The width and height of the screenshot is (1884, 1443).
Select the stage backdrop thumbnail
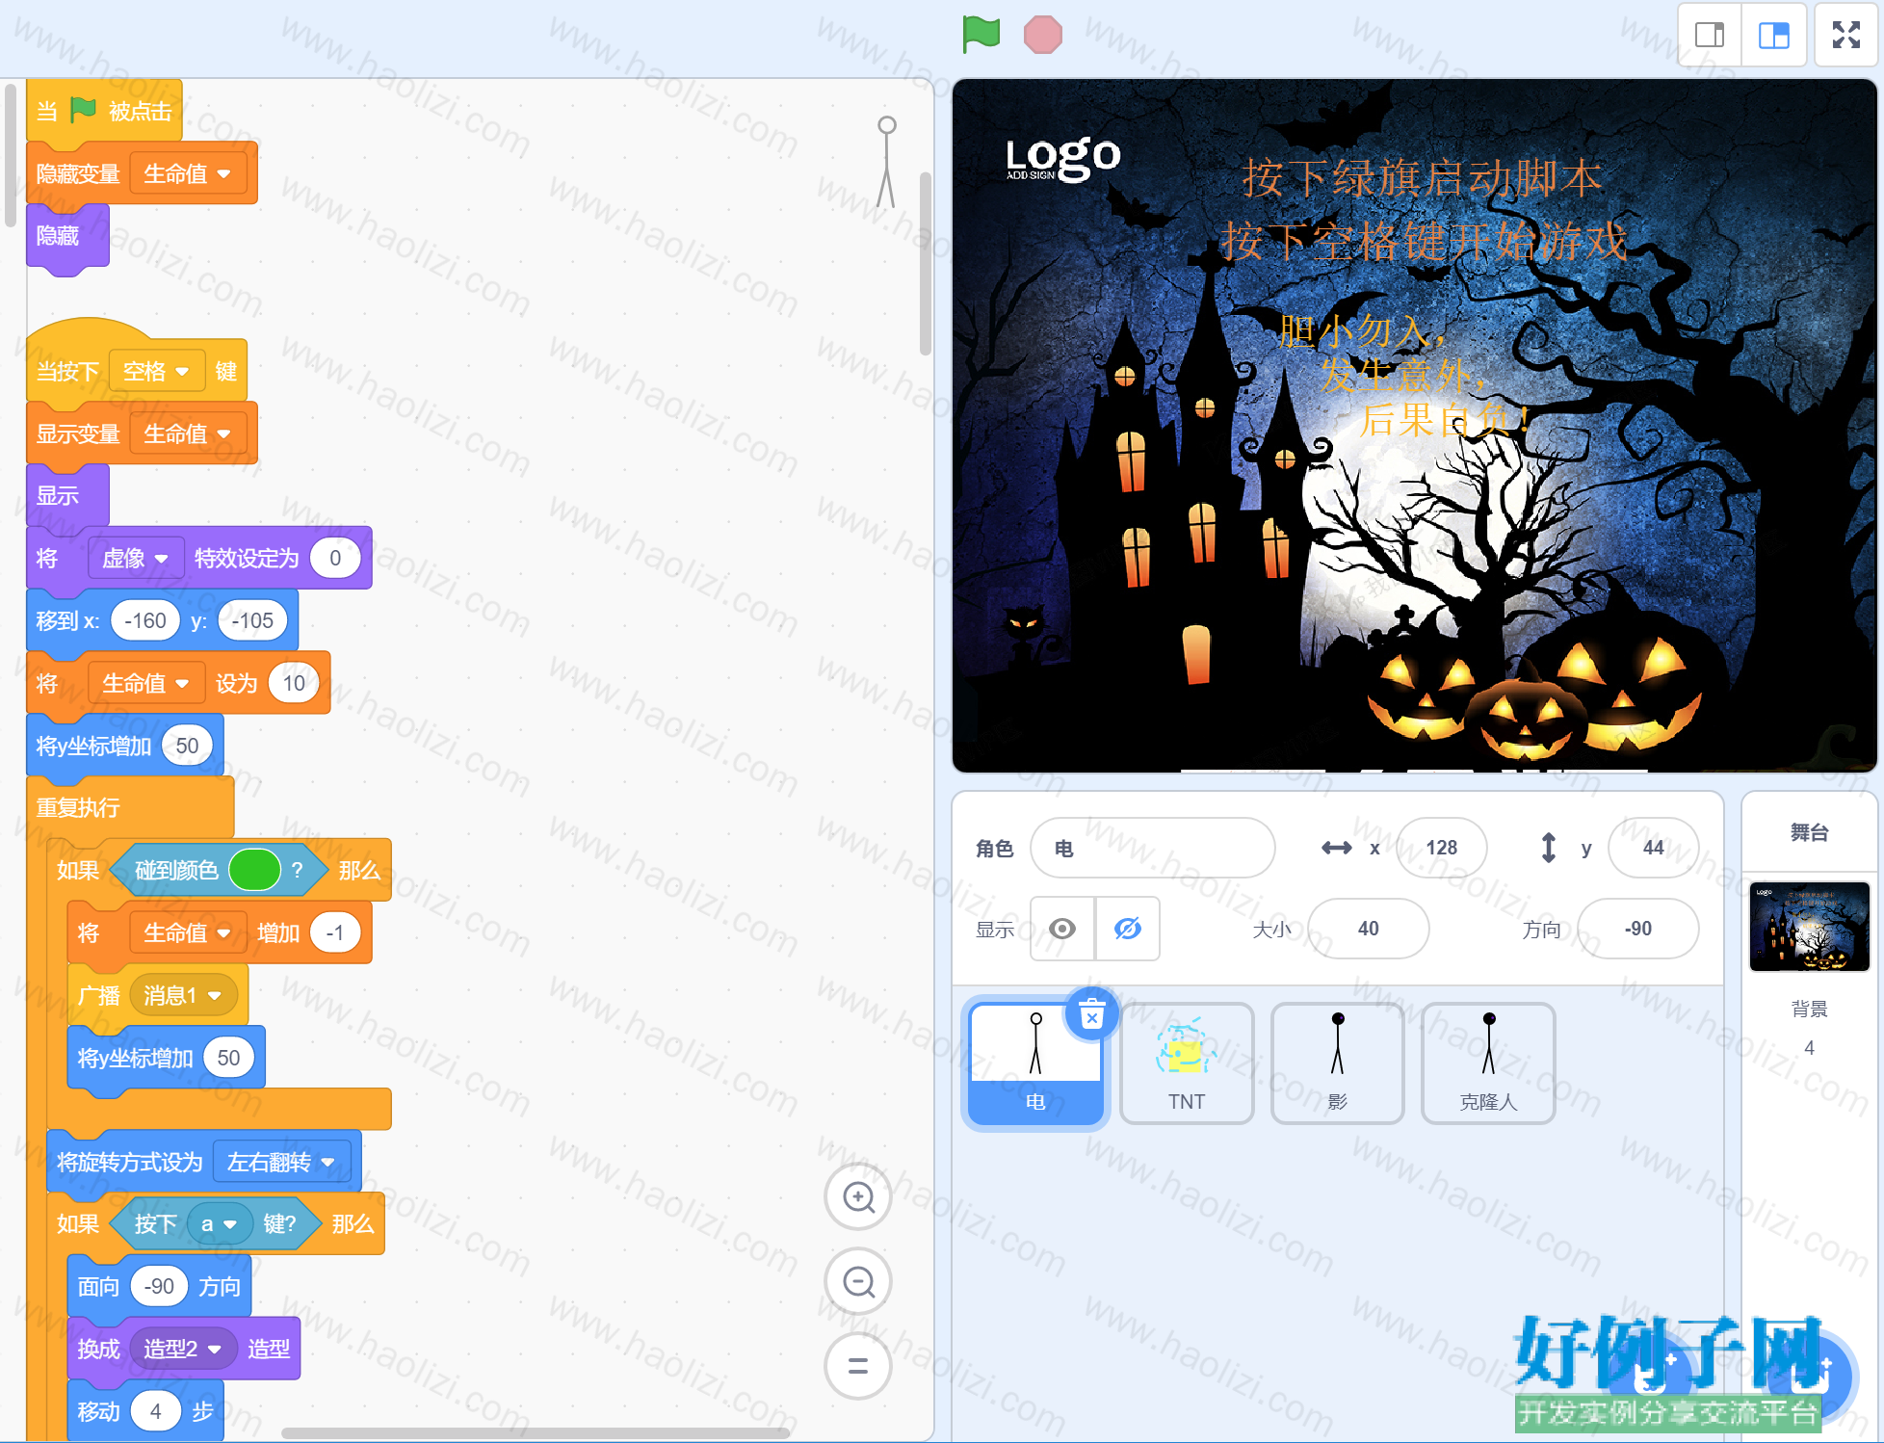point(1809,927)
